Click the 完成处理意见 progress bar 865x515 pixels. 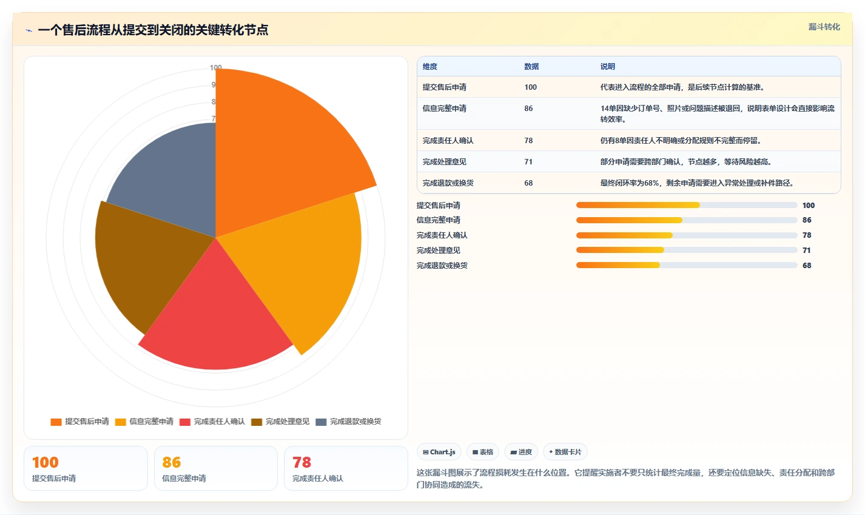pyautogui.click(x=687, y=250)
